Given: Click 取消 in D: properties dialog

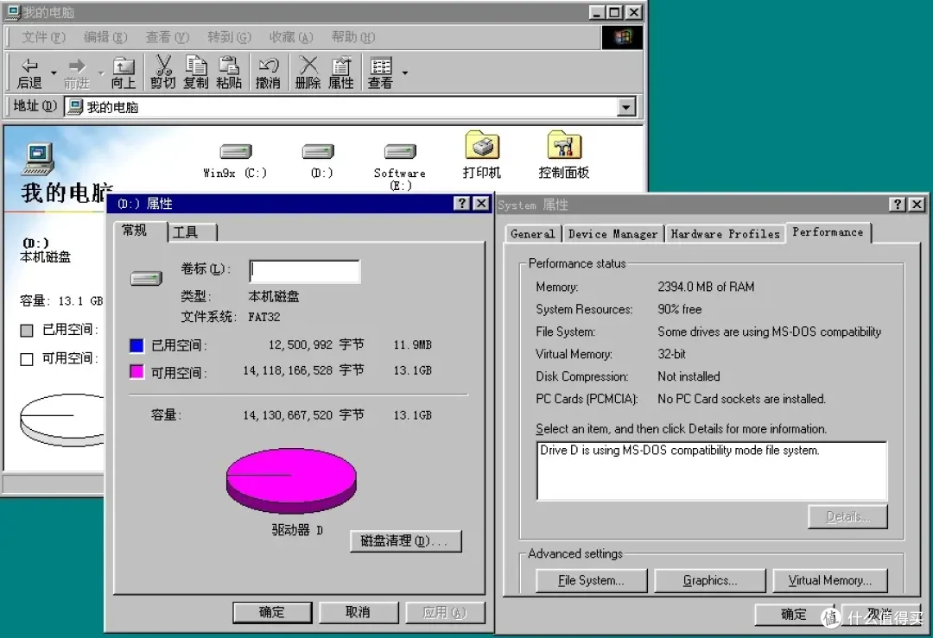Looking at the screenshot, I should (359, 612).
